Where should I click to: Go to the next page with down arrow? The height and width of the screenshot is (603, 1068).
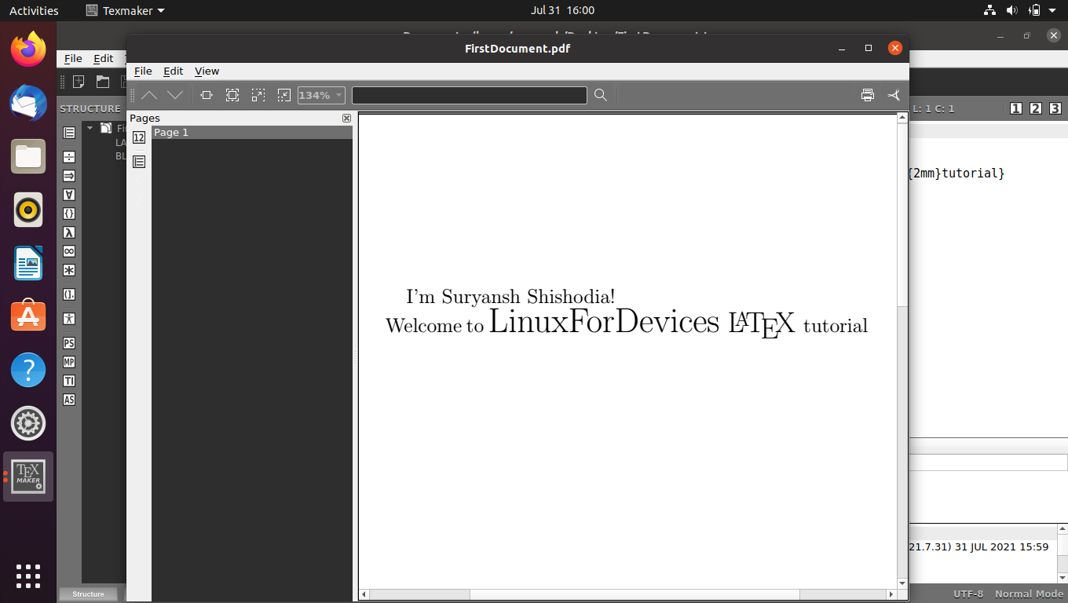click(175, 94)
